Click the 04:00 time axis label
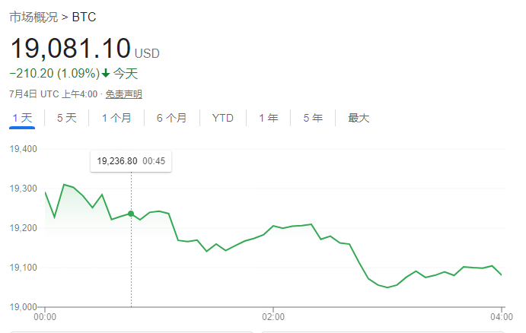Viewport: 526px width, 333px height. [501, 316]
